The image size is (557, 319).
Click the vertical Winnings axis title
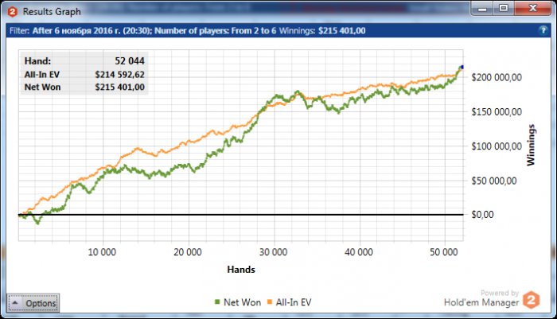pyautogui.click(x=531, y=145)
